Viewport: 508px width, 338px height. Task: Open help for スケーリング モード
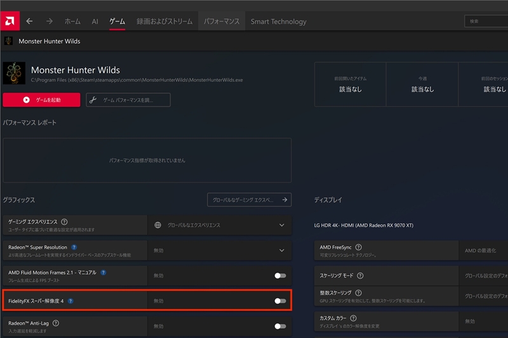click(x=360, y=275)
